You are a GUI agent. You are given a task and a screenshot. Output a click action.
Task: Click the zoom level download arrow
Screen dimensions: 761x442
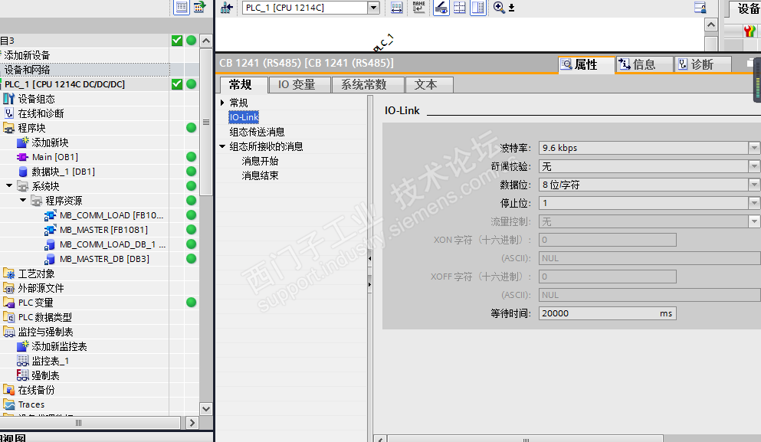click(x=511, y=8)
